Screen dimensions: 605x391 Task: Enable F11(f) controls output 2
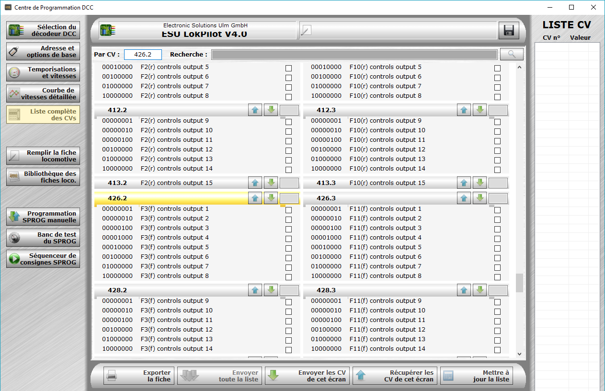[x=497, y=219]
